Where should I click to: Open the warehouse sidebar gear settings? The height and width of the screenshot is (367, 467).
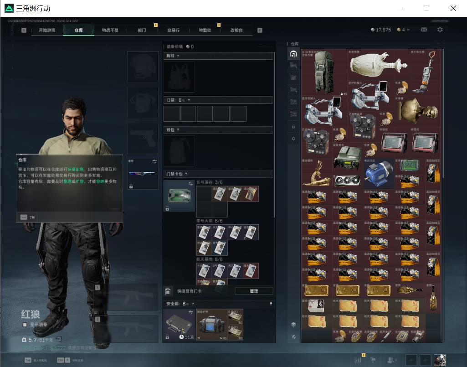tap(294, 139)
